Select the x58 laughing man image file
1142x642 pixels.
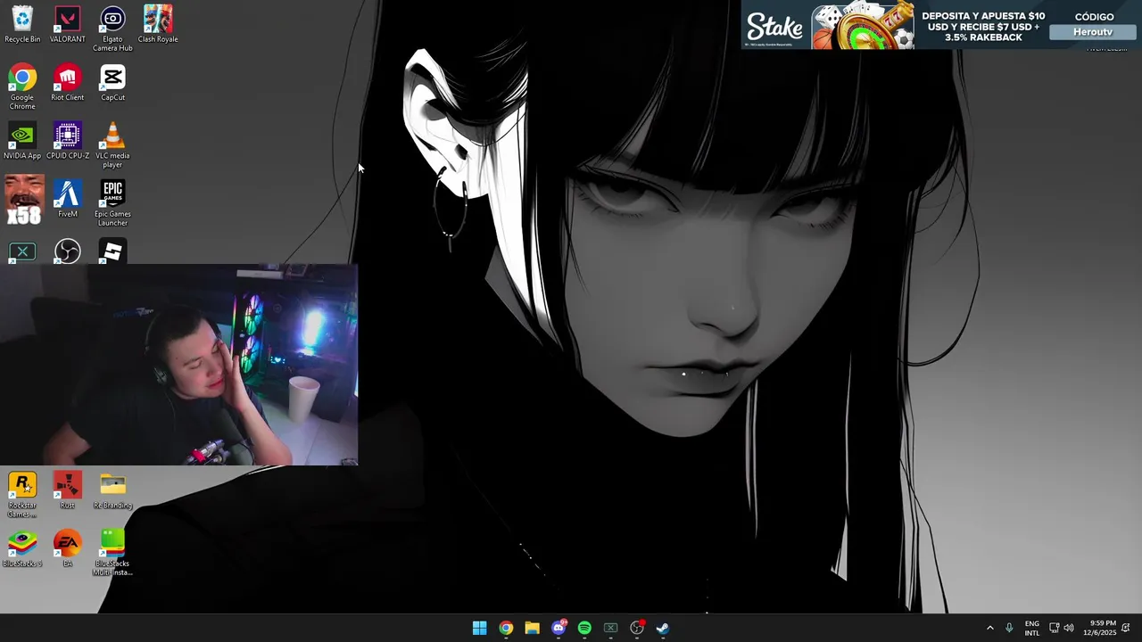[23, 200]
